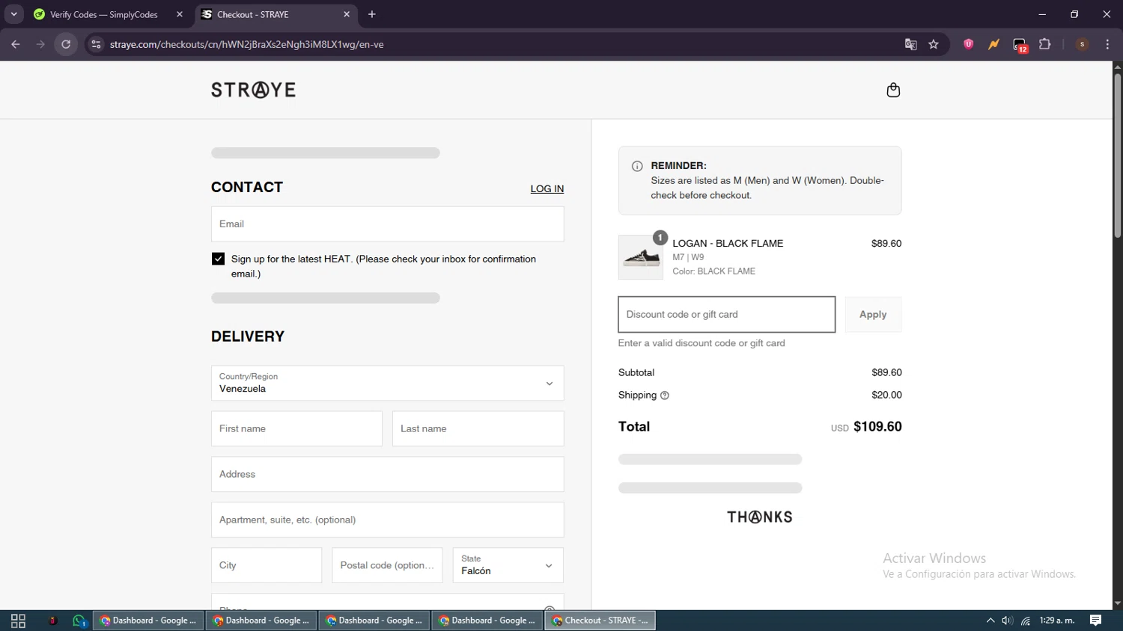
Task: Open the Extensions puzzle icon
Action: click(1045, 44)
